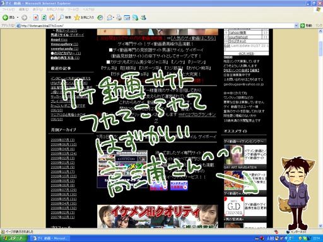Image resolution: width=323 pixels, height=242 pixels.
Task: Click the vertical scrollbar down arrow
Action: tap(320, 226)
